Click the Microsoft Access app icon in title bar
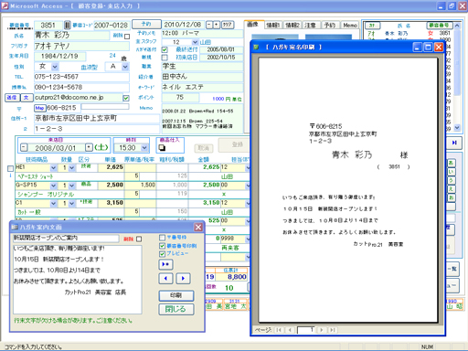 pyautogui.click(x=5, y=5)
